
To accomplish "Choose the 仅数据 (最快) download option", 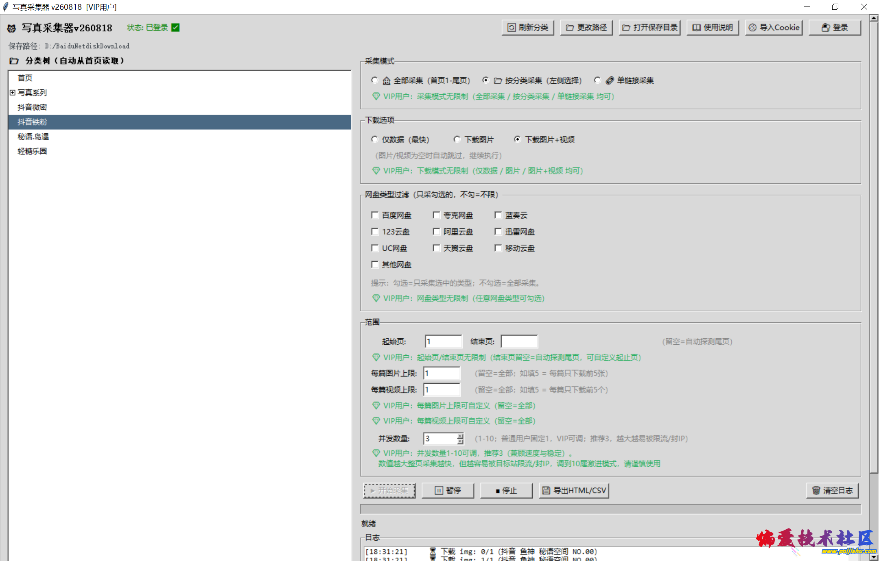I will point(375,139).
